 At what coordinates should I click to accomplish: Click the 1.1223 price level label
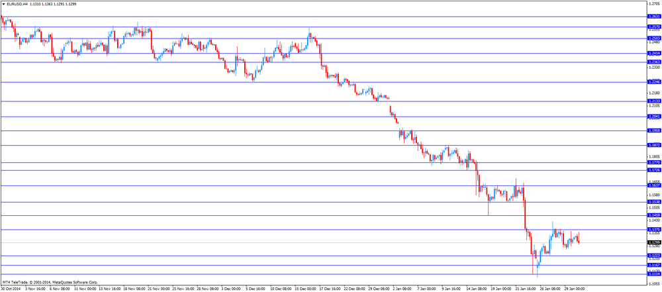click(655, 256)
